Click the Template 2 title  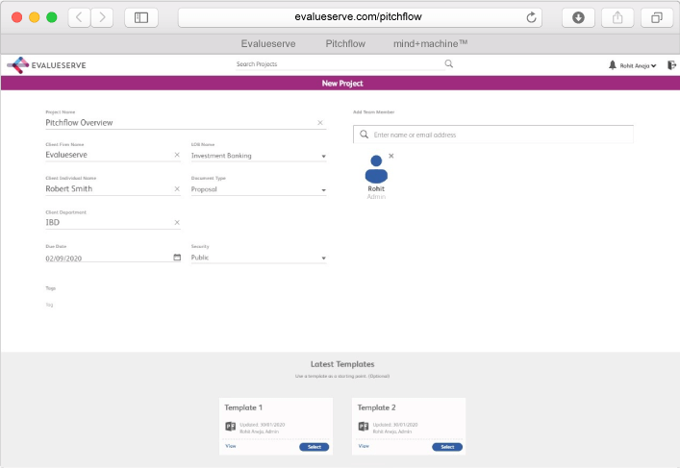(x=376, y=407)
